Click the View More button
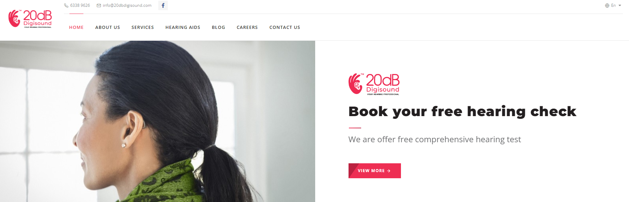629x202 pixels. pyautogui.click(x=374, y=171)
